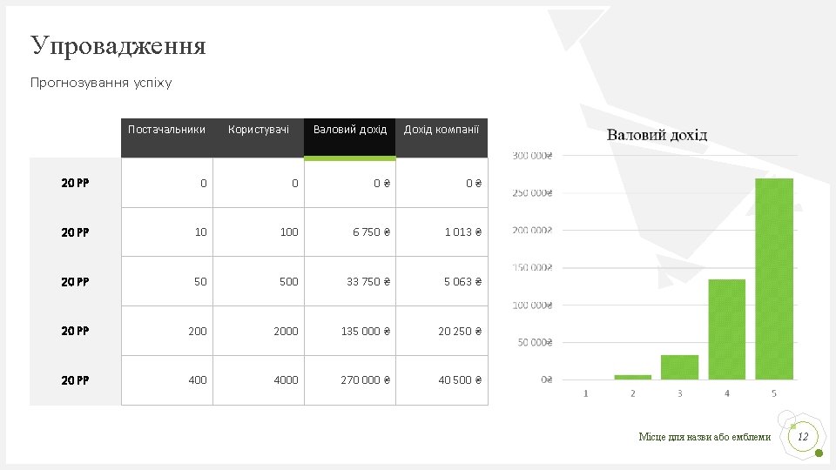Click the 300 000₴ axis label
This screenshot has height=470, width=836.
click(532, 156)
